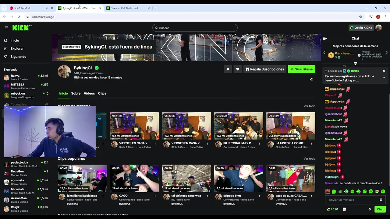Insert the last quick emote in the row

383,192
